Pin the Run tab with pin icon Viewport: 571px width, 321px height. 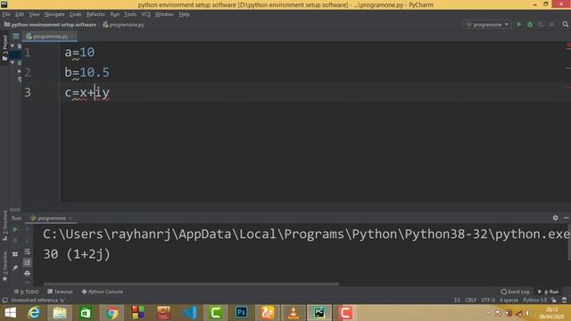click(15, 267)
